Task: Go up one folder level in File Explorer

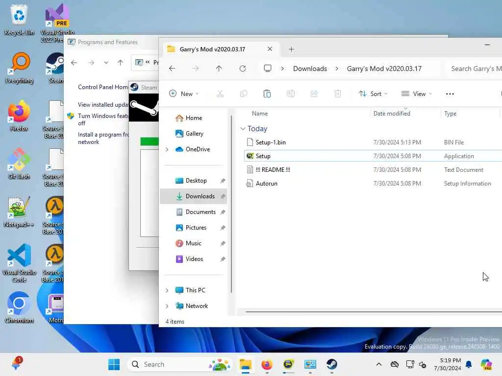Action: [x=219, y=69]
